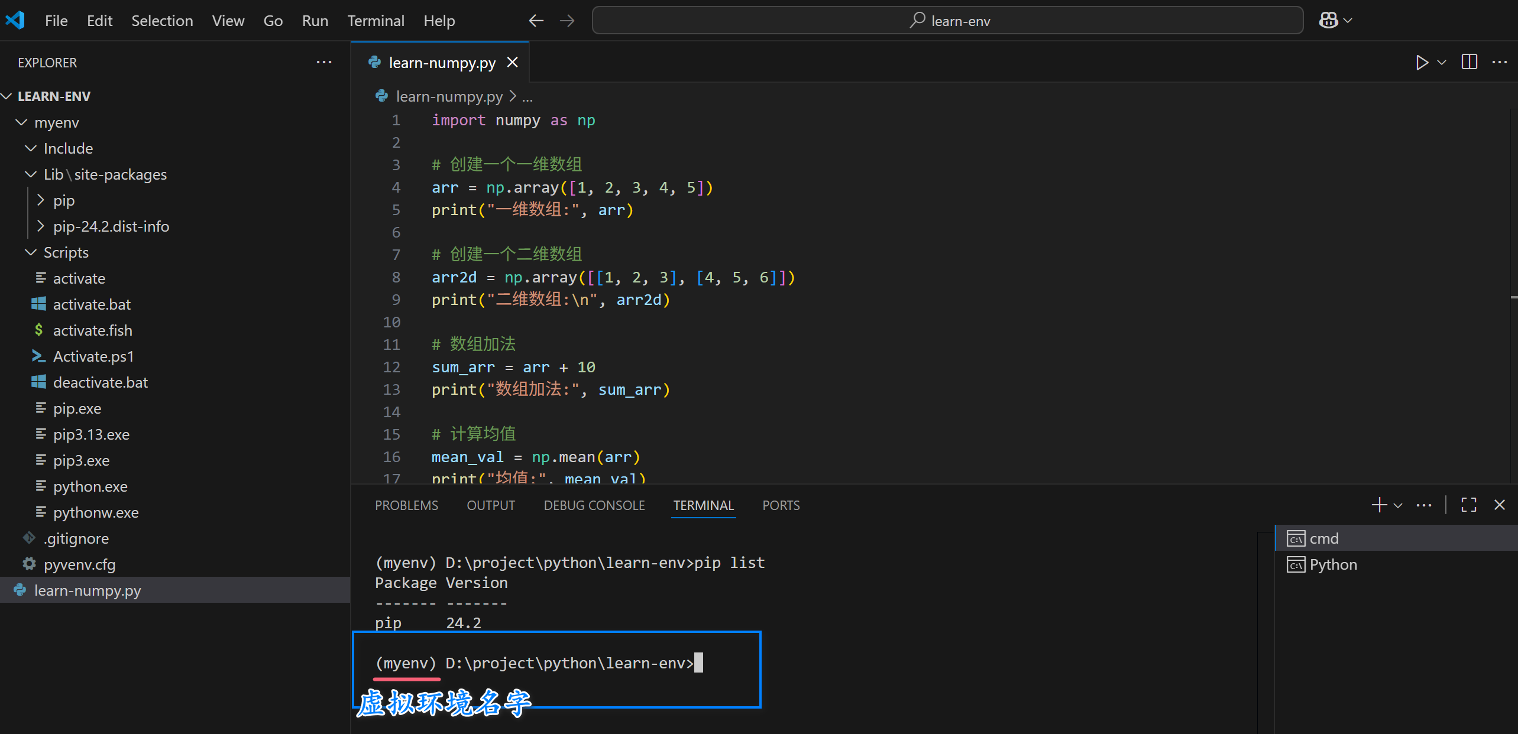
Task: Run the Python file with play icon
Action: coord(1422,62)
